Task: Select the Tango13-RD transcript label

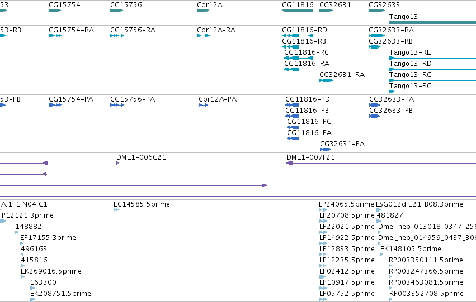Action: tap(410, 64)
